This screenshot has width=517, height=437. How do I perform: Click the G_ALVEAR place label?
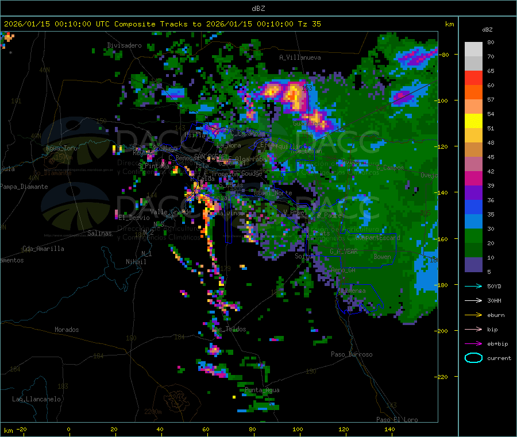point(344,252)
